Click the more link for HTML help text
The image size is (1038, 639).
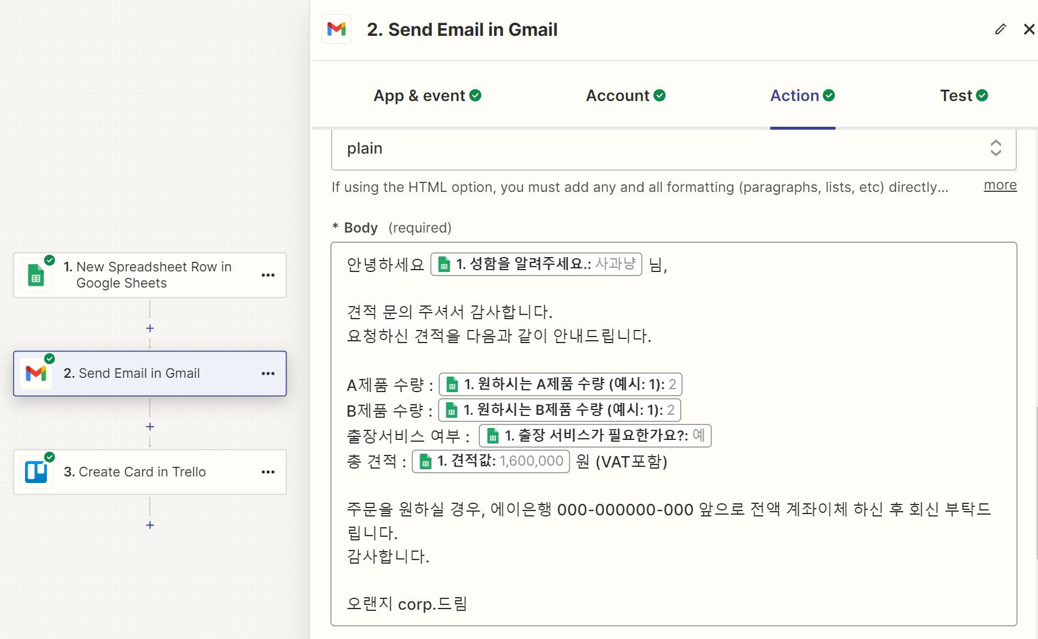1000,185
